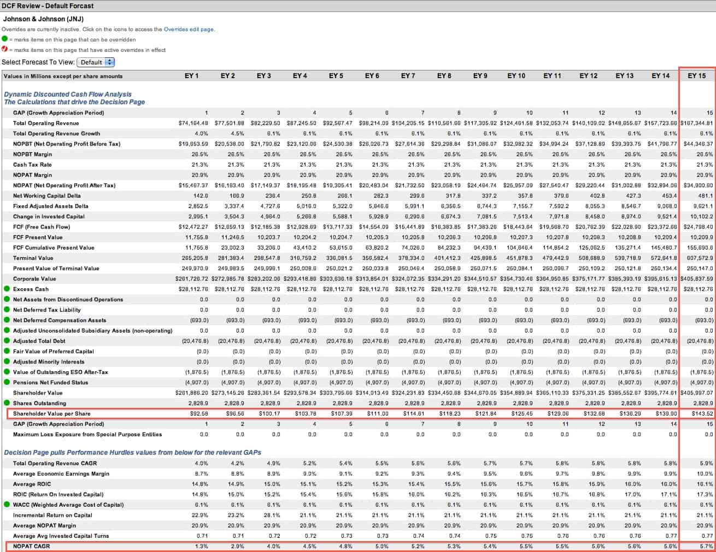Click the EY 10 column header
This screenshot has width=716, height=552.
516,76
